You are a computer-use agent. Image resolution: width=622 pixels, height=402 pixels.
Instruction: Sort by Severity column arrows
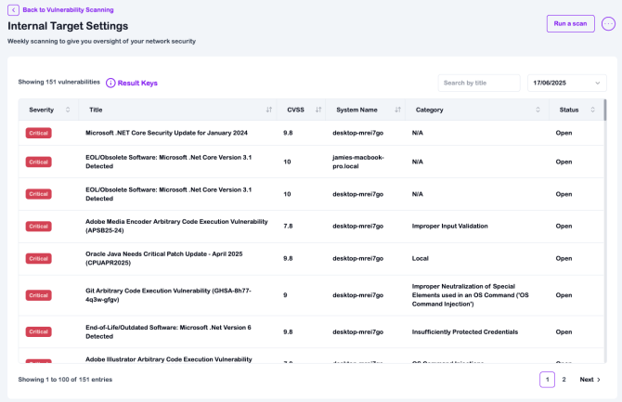67,110
